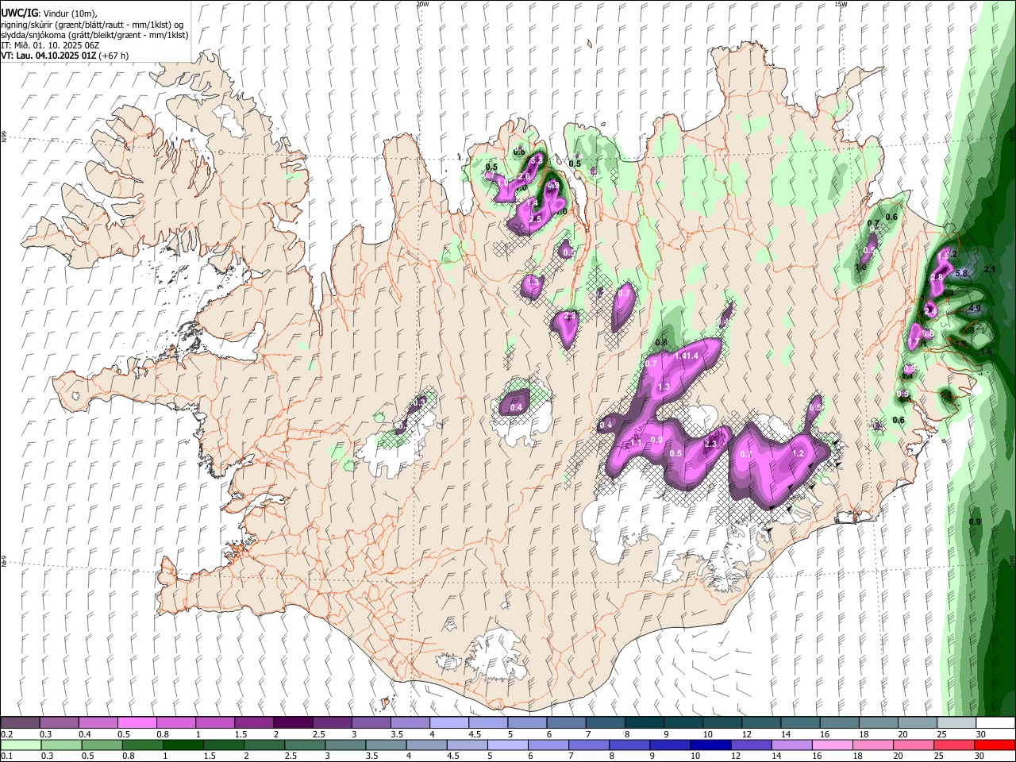The image size is (1016, 762).
Task: Click the 1.41.4 value in the central highlands
Action: click(x=687, y=356)
